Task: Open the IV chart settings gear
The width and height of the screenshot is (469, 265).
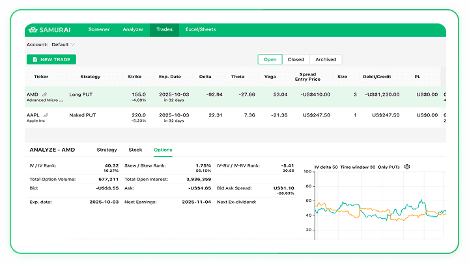Action: click(407, 167)
